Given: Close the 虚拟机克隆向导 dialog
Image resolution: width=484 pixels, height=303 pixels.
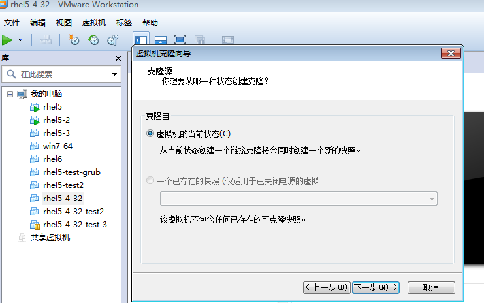Looking at the screenshot, I should pos(451,54).
